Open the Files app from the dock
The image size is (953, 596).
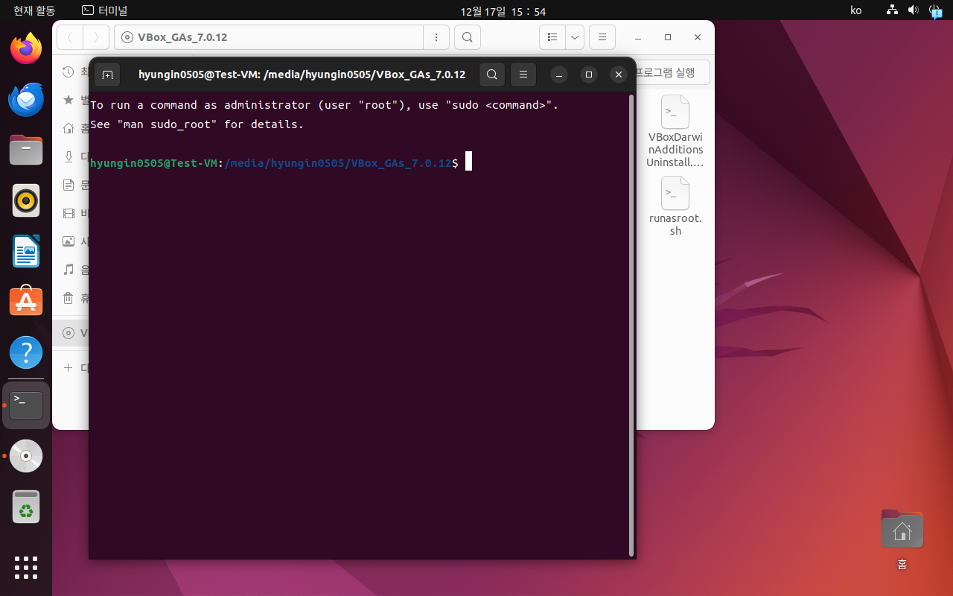pyautogui.click(x=26, y=150)
